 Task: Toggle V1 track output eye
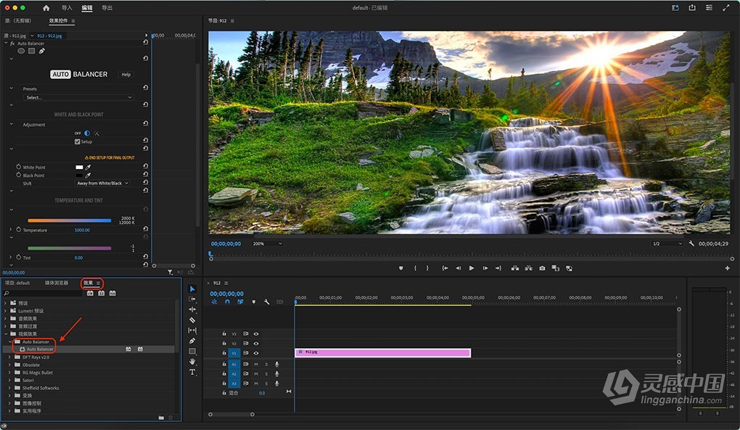point(256,353)
